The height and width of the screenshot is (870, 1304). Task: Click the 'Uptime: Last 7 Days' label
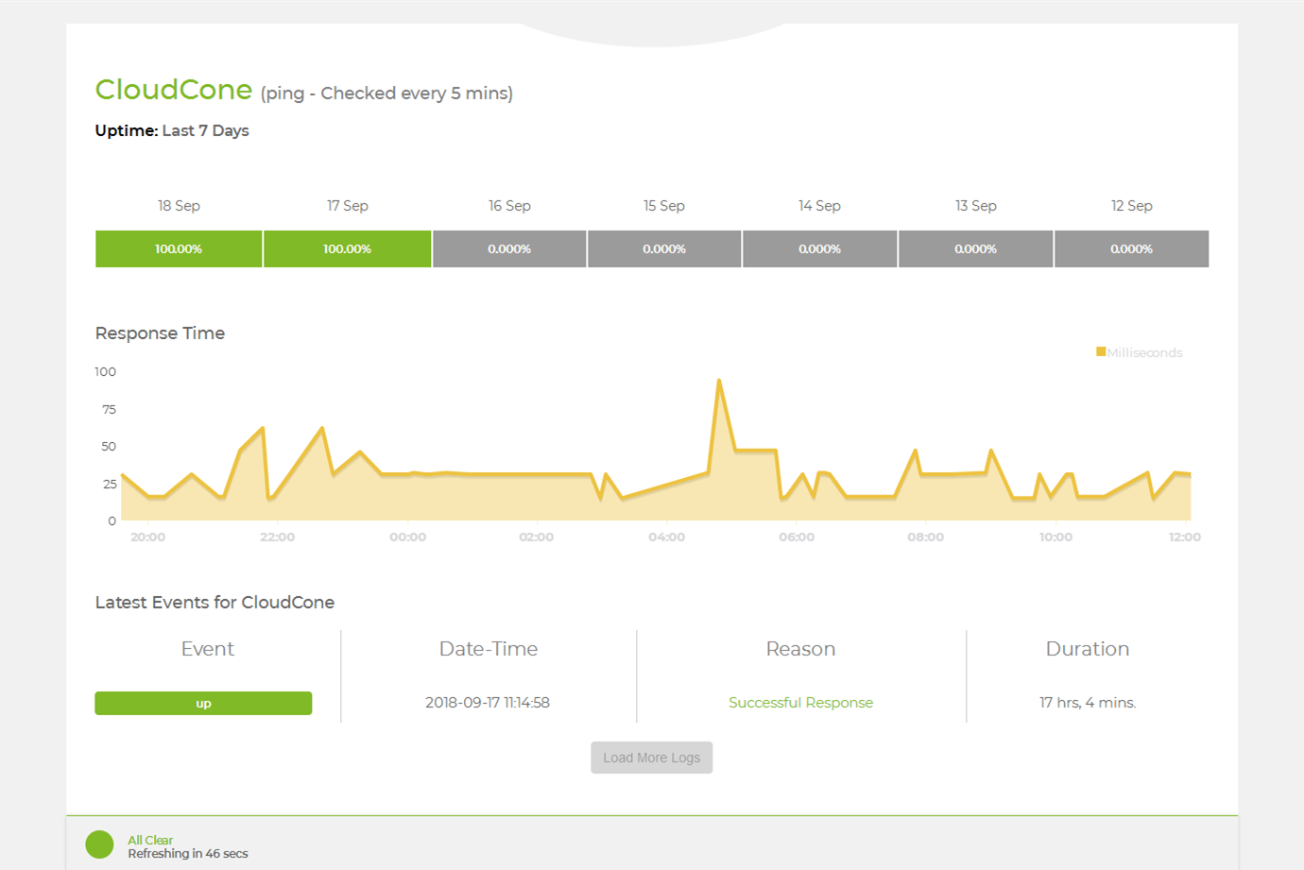click(172, 130)
